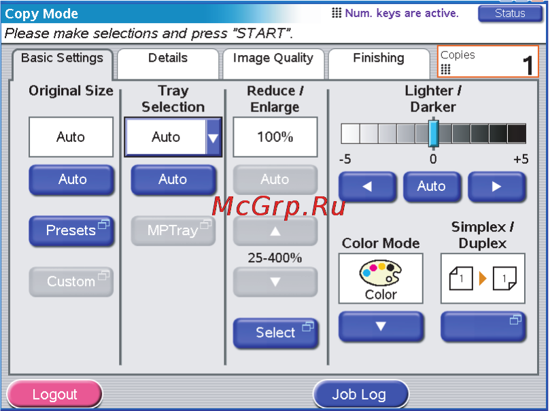Click the 'Num. keys are active.' text

(402, 14)
